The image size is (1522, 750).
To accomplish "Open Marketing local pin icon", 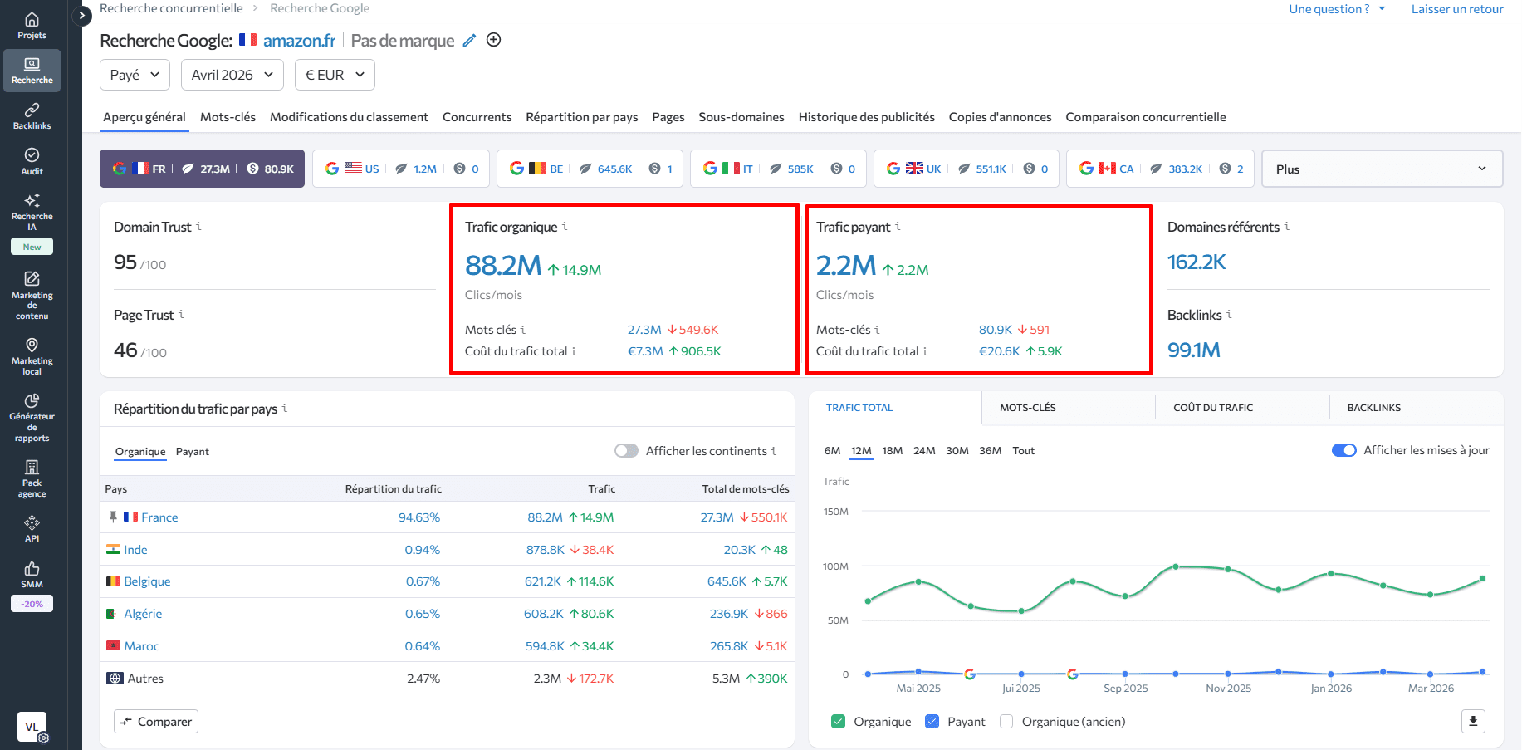I will (x=32, y=345).
